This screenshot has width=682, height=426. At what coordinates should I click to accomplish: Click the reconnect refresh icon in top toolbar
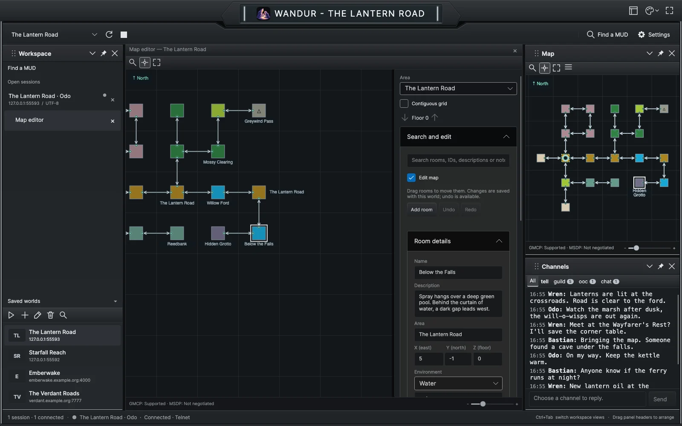[109, 35]
